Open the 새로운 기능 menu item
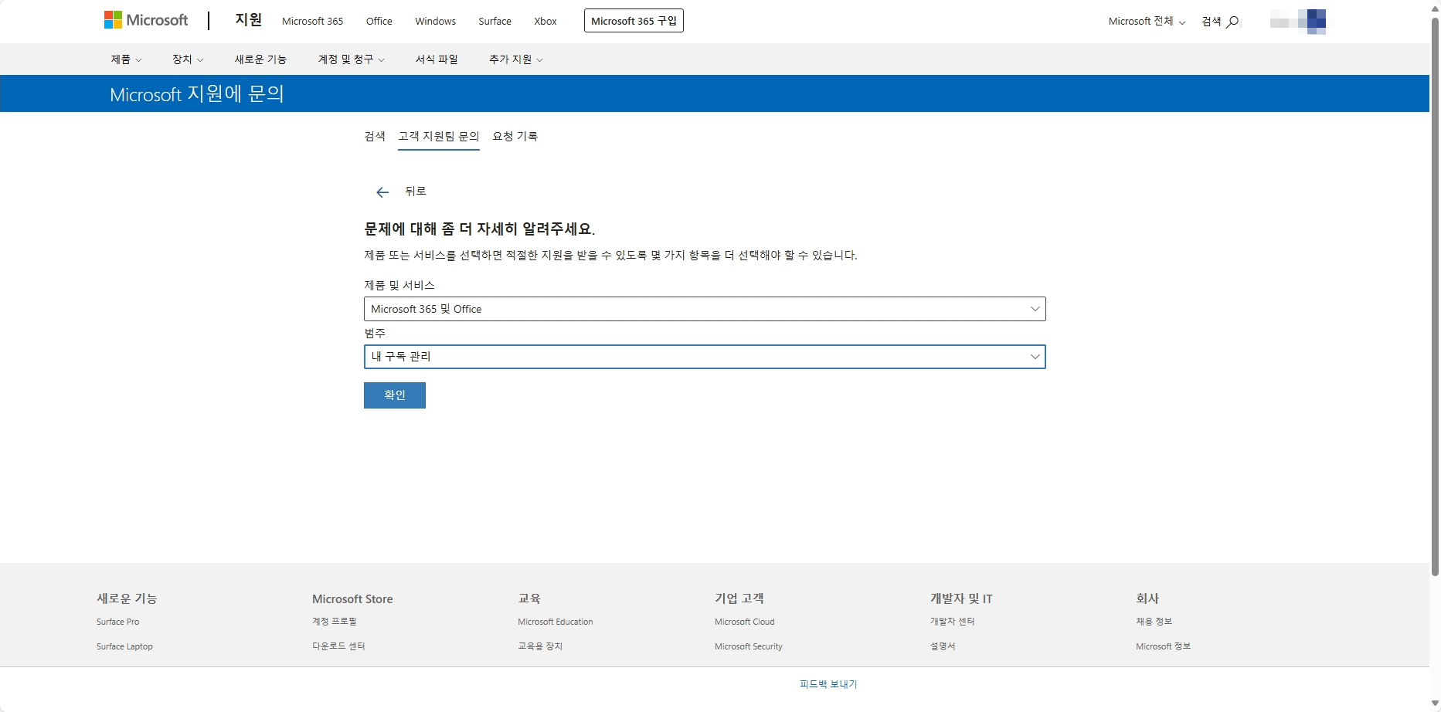 [260, 59]
